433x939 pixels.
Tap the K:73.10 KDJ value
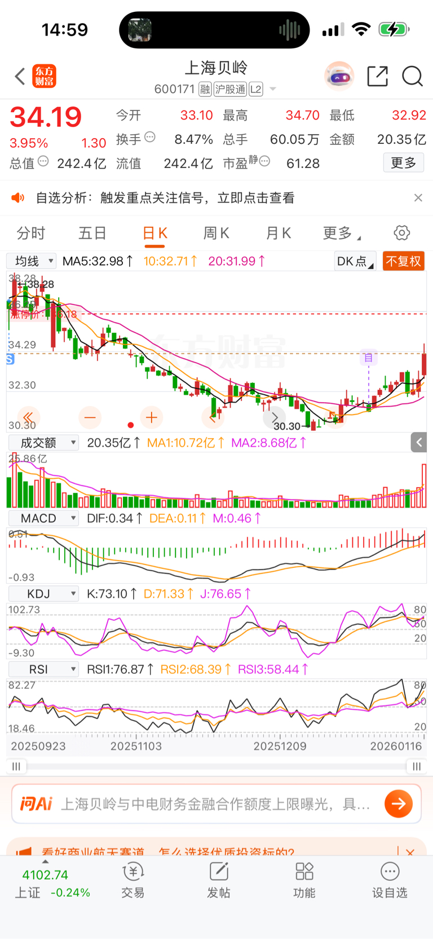click(x=112, y=594)
